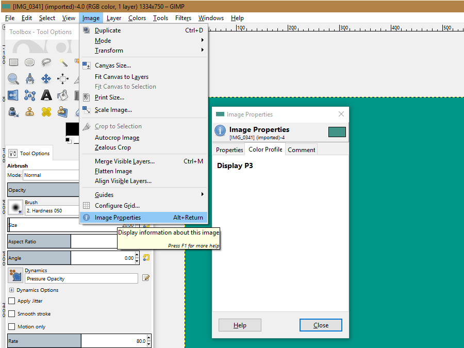Enable the Smooth stroke checkbox
Viewport: 464px width, 348px height.
12,313
